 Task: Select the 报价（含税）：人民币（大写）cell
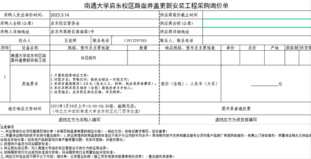click(190, 84)
